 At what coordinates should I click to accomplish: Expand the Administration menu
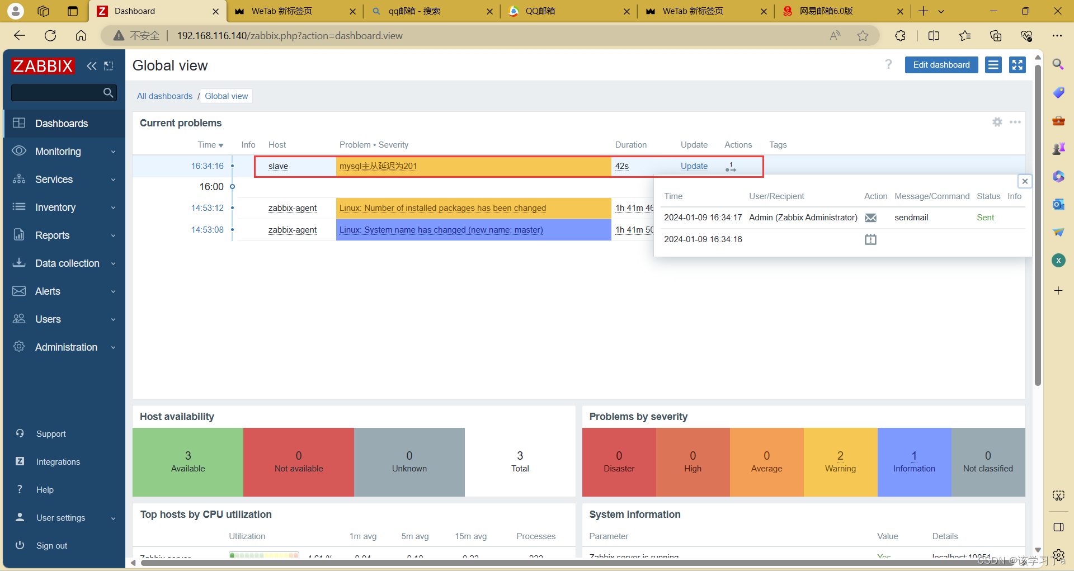[x=64, y=347]
